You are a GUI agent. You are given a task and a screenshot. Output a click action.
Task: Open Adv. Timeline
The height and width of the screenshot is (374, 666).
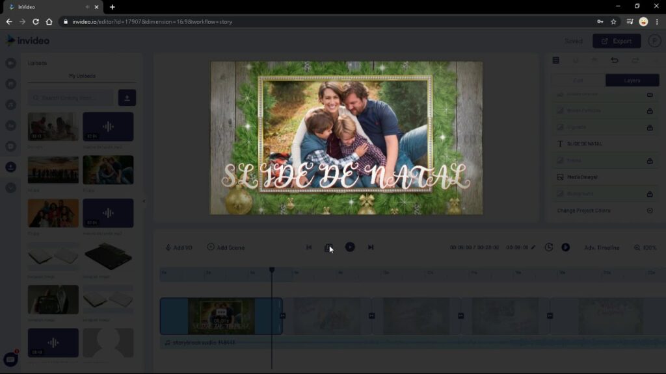[602, 247]
